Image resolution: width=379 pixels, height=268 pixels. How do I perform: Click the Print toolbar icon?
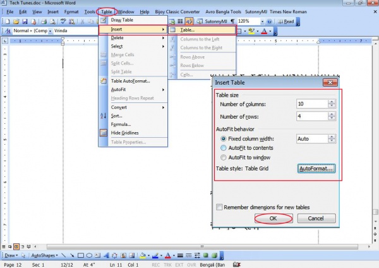point(44,21)
